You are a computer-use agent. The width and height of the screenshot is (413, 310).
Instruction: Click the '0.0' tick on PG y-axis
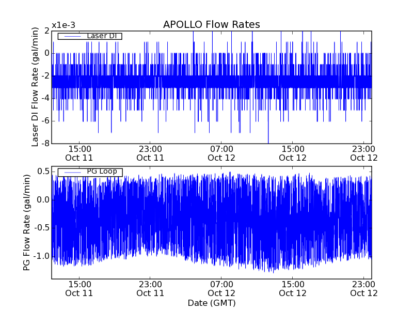click(43, 200)
